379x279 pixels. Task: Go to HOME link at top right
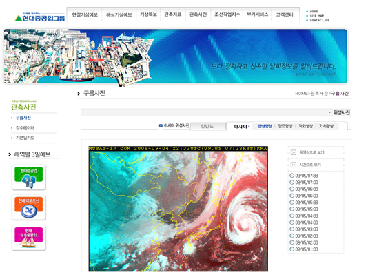[x=314, y=11]
